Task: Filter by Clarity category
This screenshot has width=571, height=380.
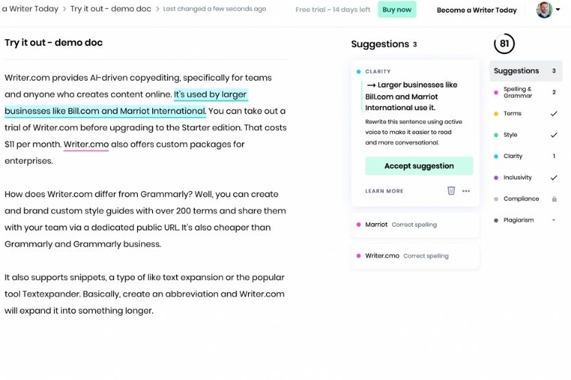Action: (526, 156)
